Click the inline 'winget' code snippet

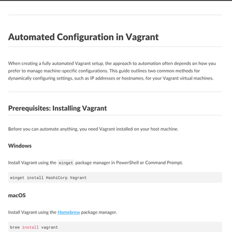[x=66, y=163]
